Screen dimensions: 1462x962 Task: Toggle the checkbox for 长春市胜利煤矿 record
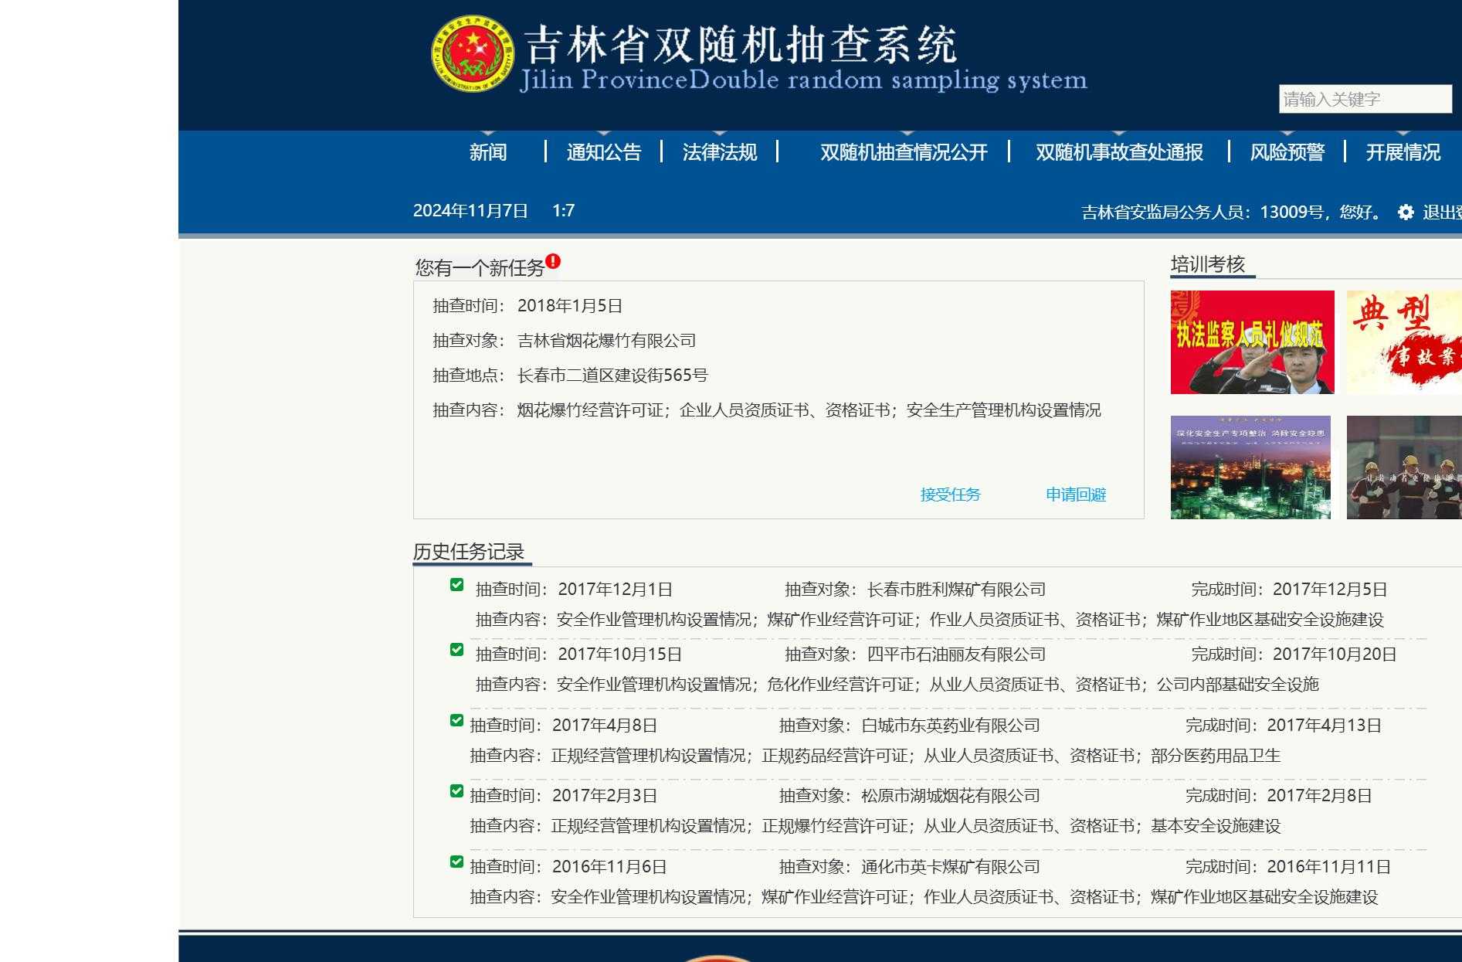[455, 585]
